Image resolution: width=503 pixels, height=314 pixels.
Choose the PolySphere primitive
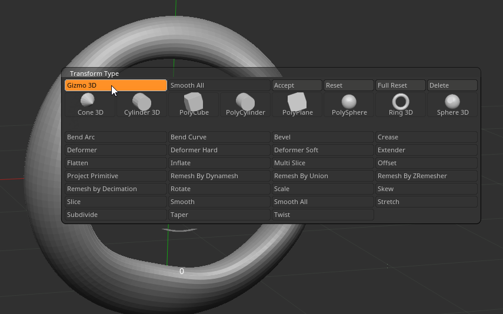point(349,104)
